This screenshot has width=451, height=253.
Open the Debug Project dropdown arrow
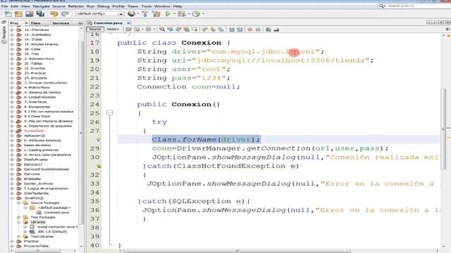[188, 14]
